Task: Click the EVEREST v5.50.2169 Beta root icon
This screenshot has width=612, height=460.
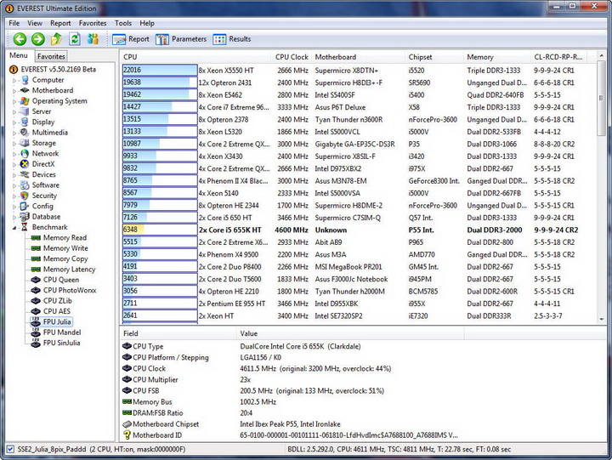Action: [14, 70]
